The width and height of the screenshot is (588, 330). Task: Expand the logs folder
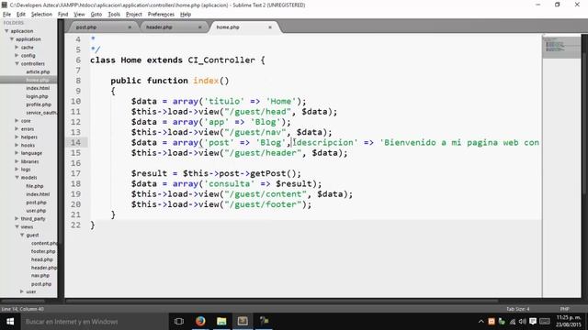(x=17, y=170)
